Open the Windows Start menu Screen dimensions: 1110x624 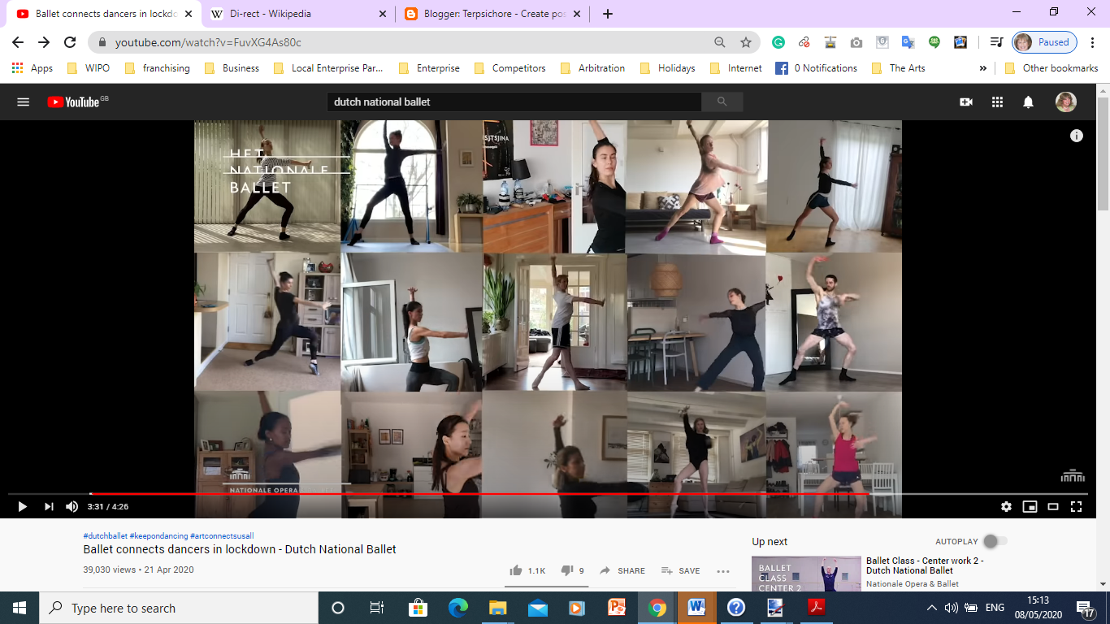coord(20,608)
